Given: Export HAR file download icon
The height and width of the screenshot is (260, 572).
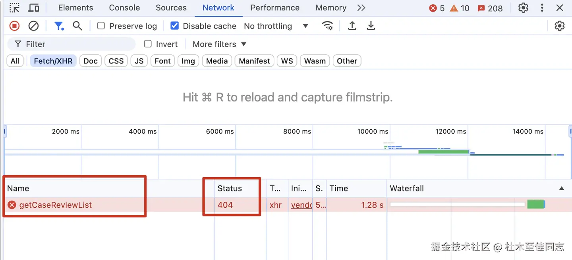Looking at the screenshot, I should click(371, 26).
